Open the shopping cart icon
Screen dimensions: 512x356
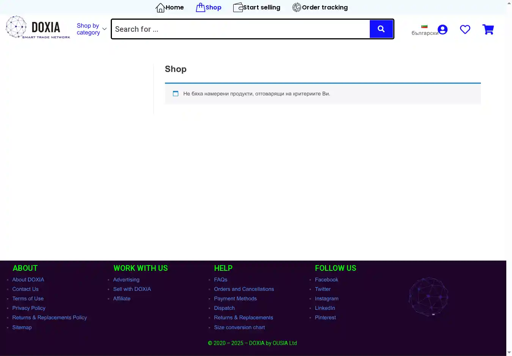pos(488,30)
